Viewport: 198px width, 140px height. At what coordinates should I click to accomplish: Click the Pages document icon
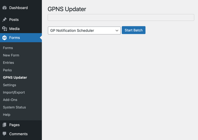[4, 125]
